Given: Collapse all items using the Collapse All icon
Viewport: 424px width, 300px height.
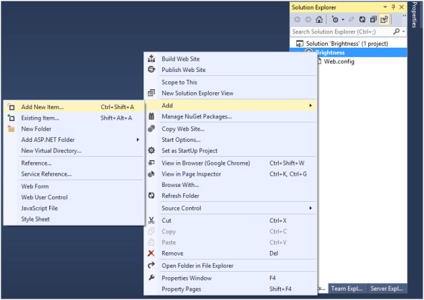Looking at the screenshot, I should click(373, 20).
